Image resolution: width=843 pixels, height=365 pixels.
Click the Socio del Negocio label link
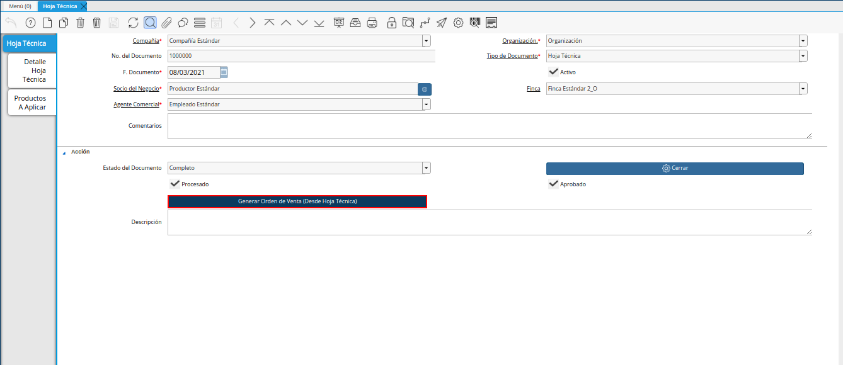(x=136, y=89)
